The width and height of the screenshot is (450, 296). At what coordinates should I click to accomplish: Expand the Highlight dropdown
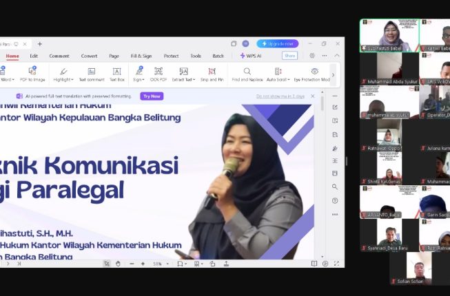pyautogui.click(x=63, y=74)
